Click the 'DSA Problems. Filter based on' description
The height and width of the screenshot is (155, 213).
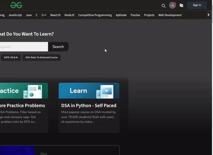[20, 117]
